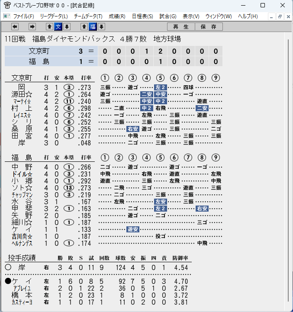Image resolution: width=293 pixels, height=312 pixels.
Task: Click ケイ's highlighted 遊安 result in inning 3
Action: point(133,229)
